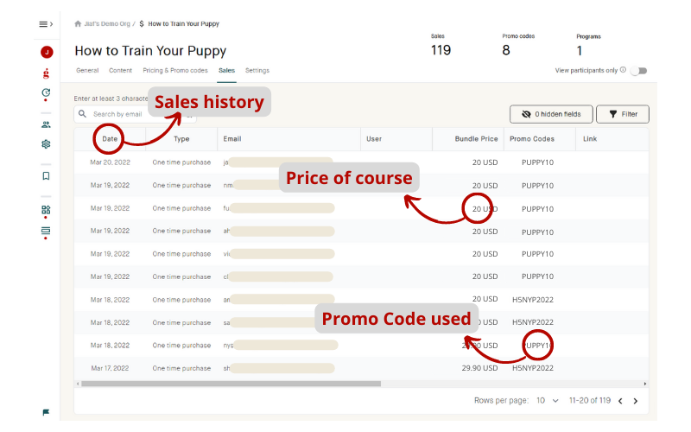
Task: Open the Rows per page dropdown
Action: (548, 401)
